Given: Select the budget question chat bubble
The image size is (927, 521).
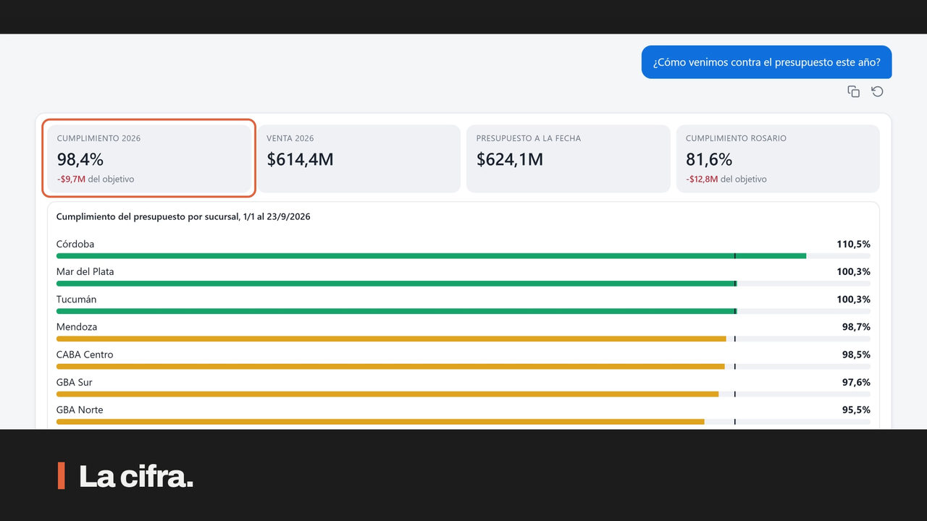Looking at the screenshot, I should (766, 62).
